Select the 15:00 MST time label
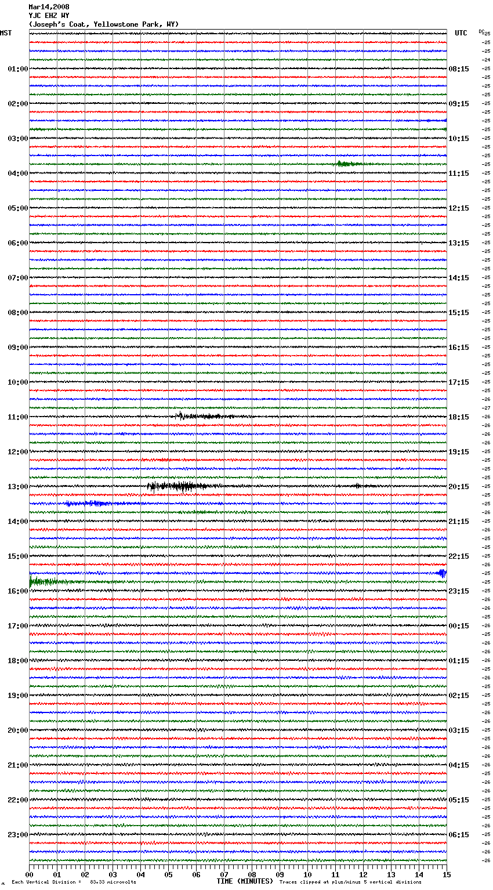The height and width of the screenshot is (890, 493). click(x=18, y=556)
